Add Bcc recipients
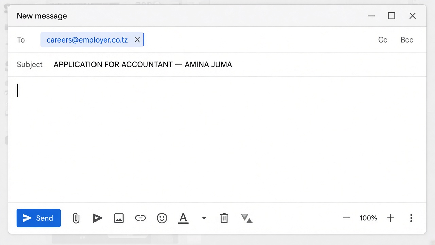The height and width of the screenshot is (245, 435). point(407,40)
